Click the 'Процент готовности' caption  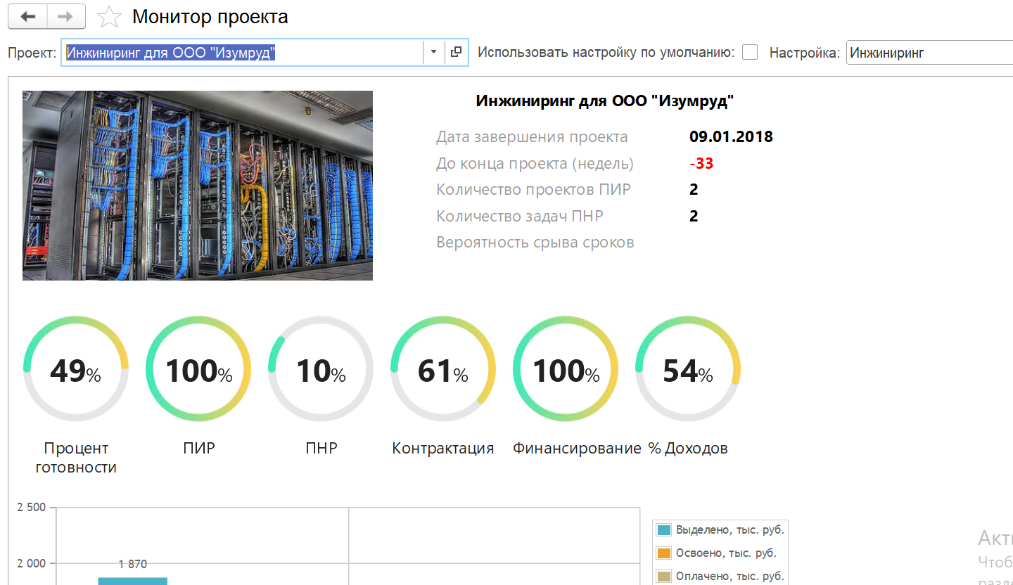pyautogui.click(x=76, y=457)
